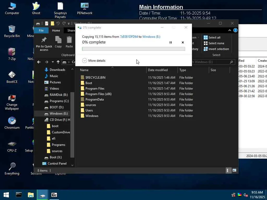This screenshot has width=267, height=200.
Task: Open recent locations dropdown
Action: tap(53, 62)
